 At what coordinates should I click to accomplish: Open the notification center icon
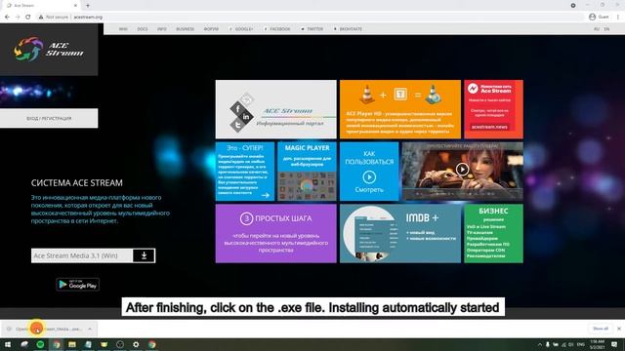coord(614,344)
